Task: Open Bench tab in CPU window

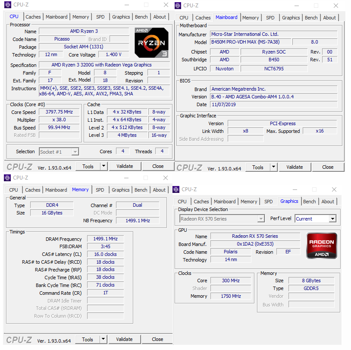Action: pos(141,17)
